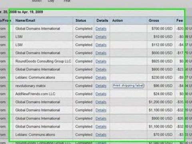Open Details link for the $112.00 USD LSM payment
192x144 pixels.
click(x=101, y=45)
